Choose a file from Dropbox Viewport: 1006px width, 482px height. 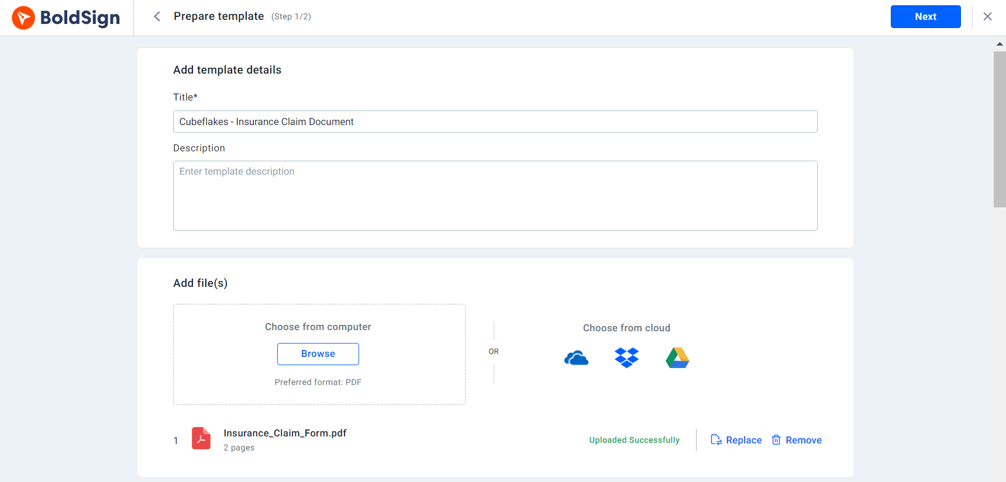click(626, 358)
